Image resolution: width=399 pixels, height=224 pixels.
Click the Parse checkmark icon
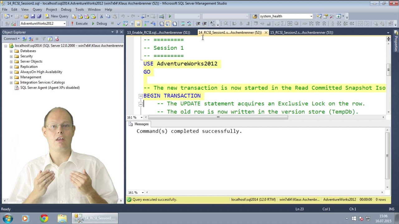pos(119,23)
